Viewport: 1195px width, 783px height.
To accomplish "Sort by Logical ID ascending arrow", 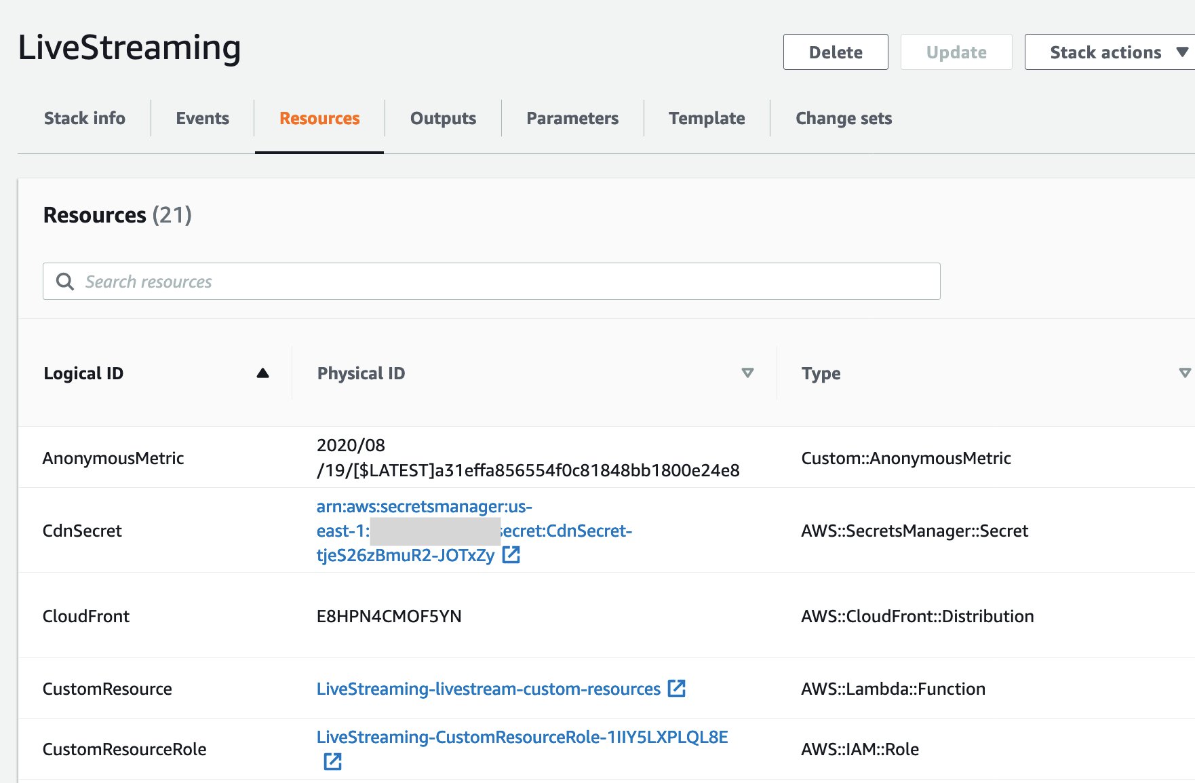I will 263,373.
